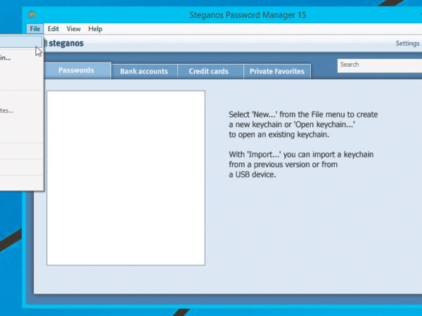Select the Bank accounts tab
Viewport: 422px width, 316px height.
[143, 71]
